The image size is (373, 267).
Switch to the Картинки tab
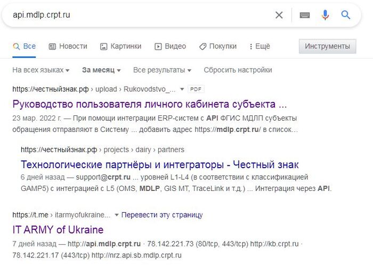coord(121,46)
